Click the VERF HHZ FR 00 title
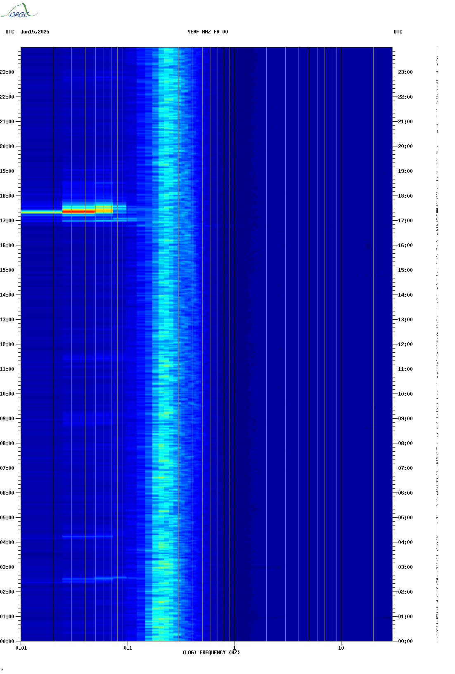Screen dimensions: 455x674 pyautogui.click(x=208, y=32)
